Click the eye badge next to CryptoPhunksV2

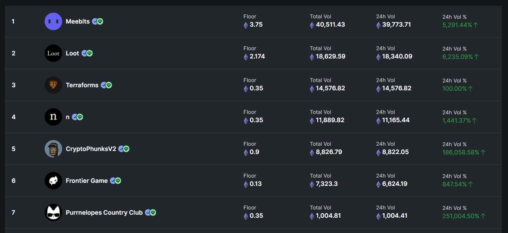click(126, 149)
